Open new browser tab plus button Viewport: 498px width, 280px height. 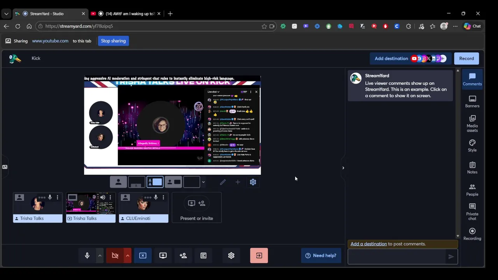coord(170,14)
